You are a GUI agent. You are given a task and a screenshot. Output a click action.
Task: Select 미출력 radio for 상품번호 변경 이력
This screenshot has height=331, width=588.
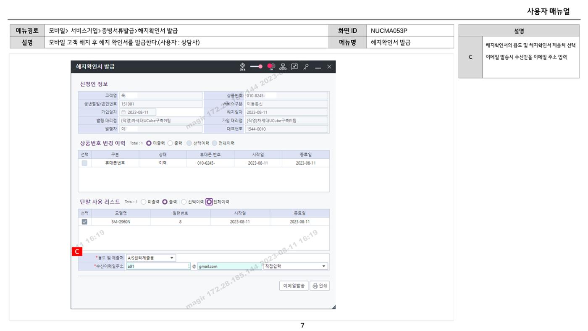point(149,143)
